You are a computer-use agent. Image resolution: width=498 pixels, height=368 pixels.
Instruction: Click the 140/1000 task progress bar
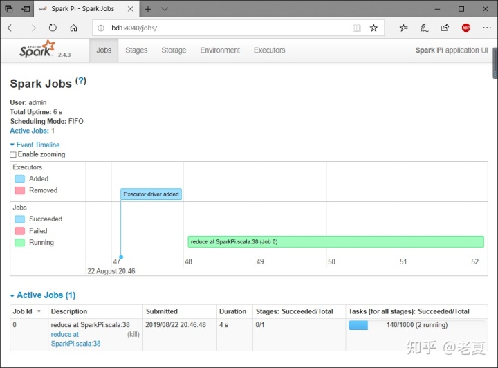point(416,325)
